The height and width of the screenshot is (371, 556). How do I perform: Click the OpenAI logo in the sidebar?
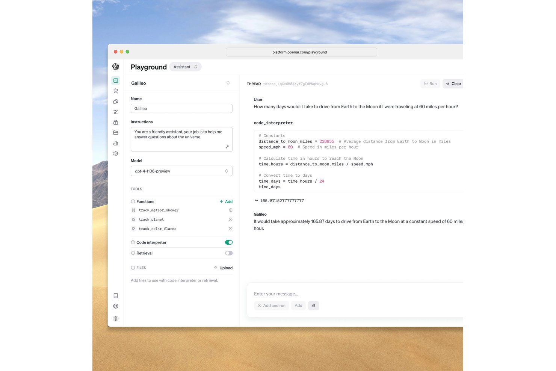point(116,67)
